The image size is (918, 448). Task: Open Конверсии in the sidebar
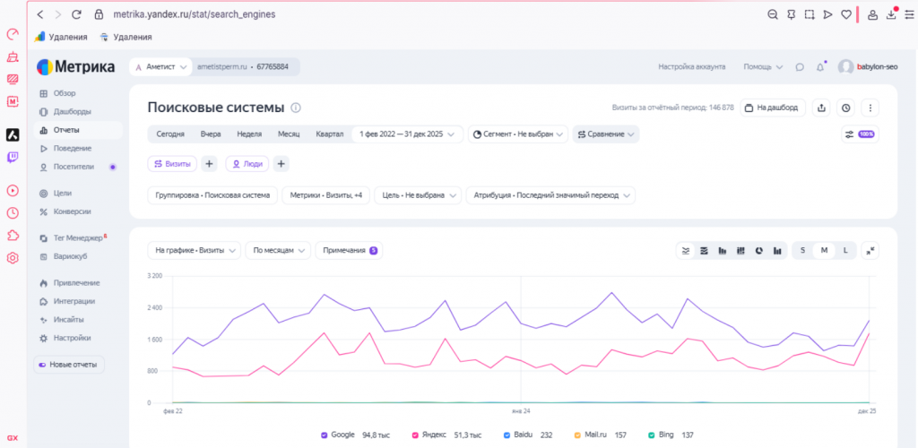click(x=72, y=211)
